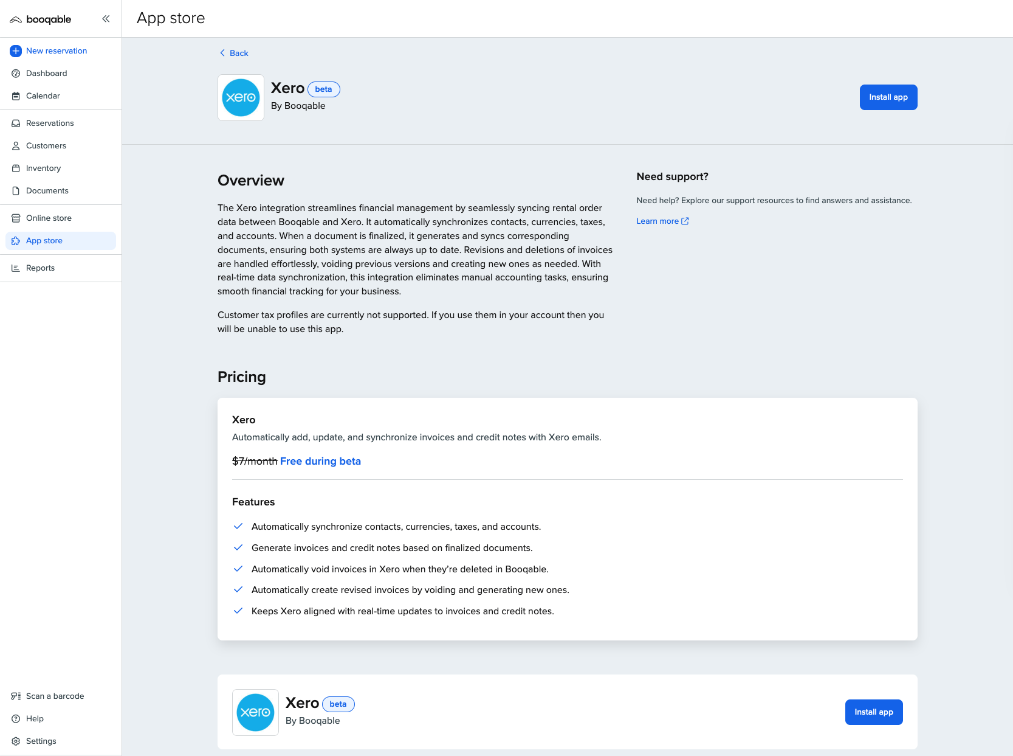Click the Settings gear icon
Viewport: 1013px width, 756px height.
[16, 741]
